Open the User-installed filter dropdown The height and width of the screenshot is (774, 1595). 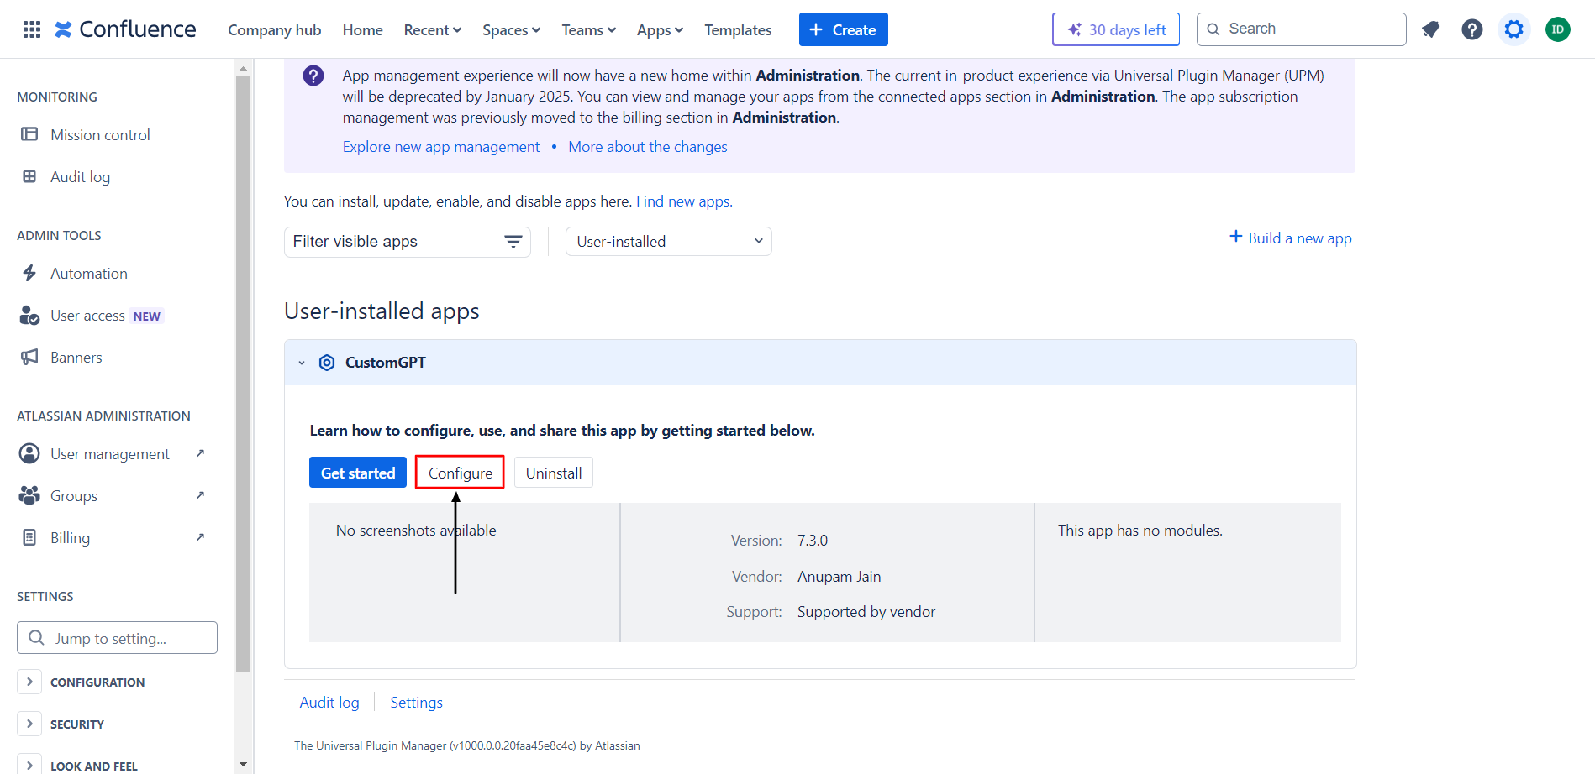(x=669, y=242)
